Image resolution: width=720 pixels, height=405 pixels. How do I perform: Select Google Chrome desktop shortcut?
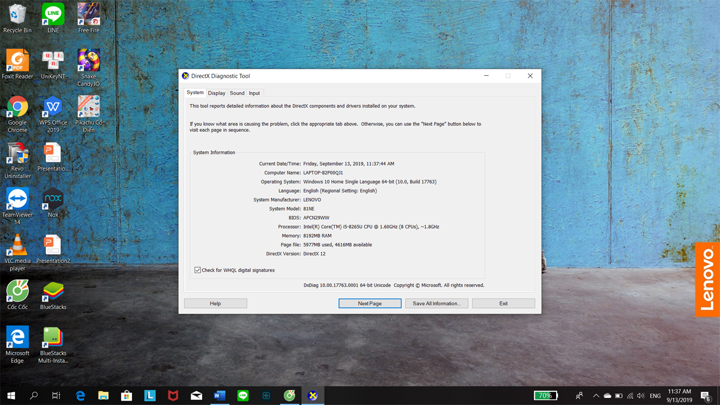[17, 114]
